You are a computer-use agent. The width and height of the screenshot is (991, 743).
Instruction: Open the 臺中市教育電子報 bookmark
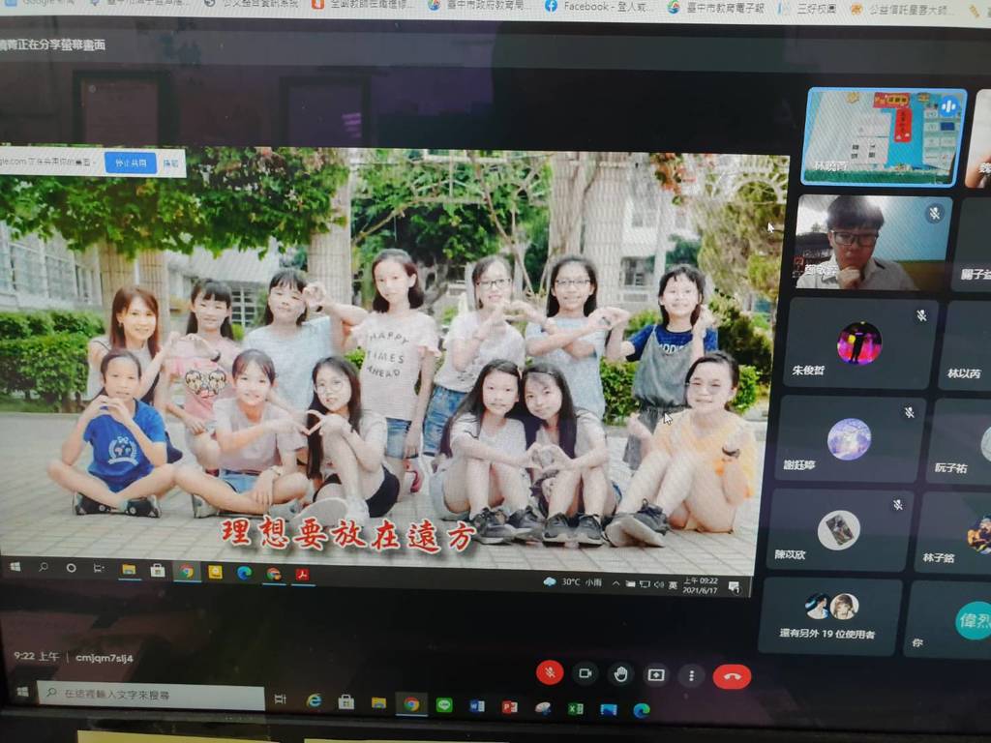click(717, 8)
